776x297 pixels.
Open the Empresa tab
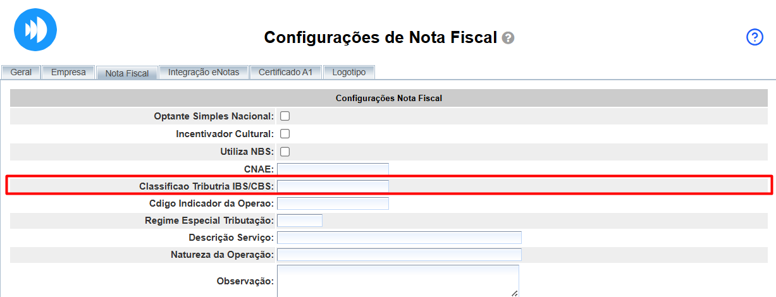click(x=68, y=72)
